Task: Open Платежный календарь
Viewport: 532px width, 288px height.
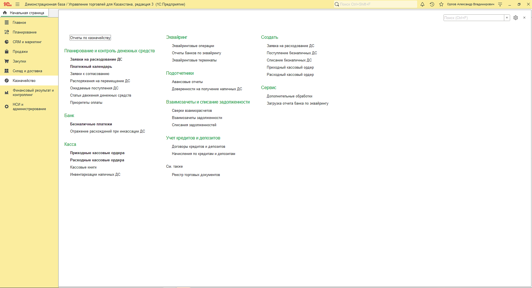Action: tap(91, 66)
